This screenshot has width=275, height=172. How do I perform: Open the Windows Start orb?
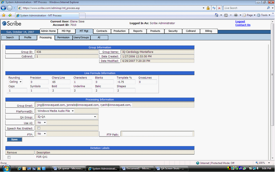tap(6, 168)
